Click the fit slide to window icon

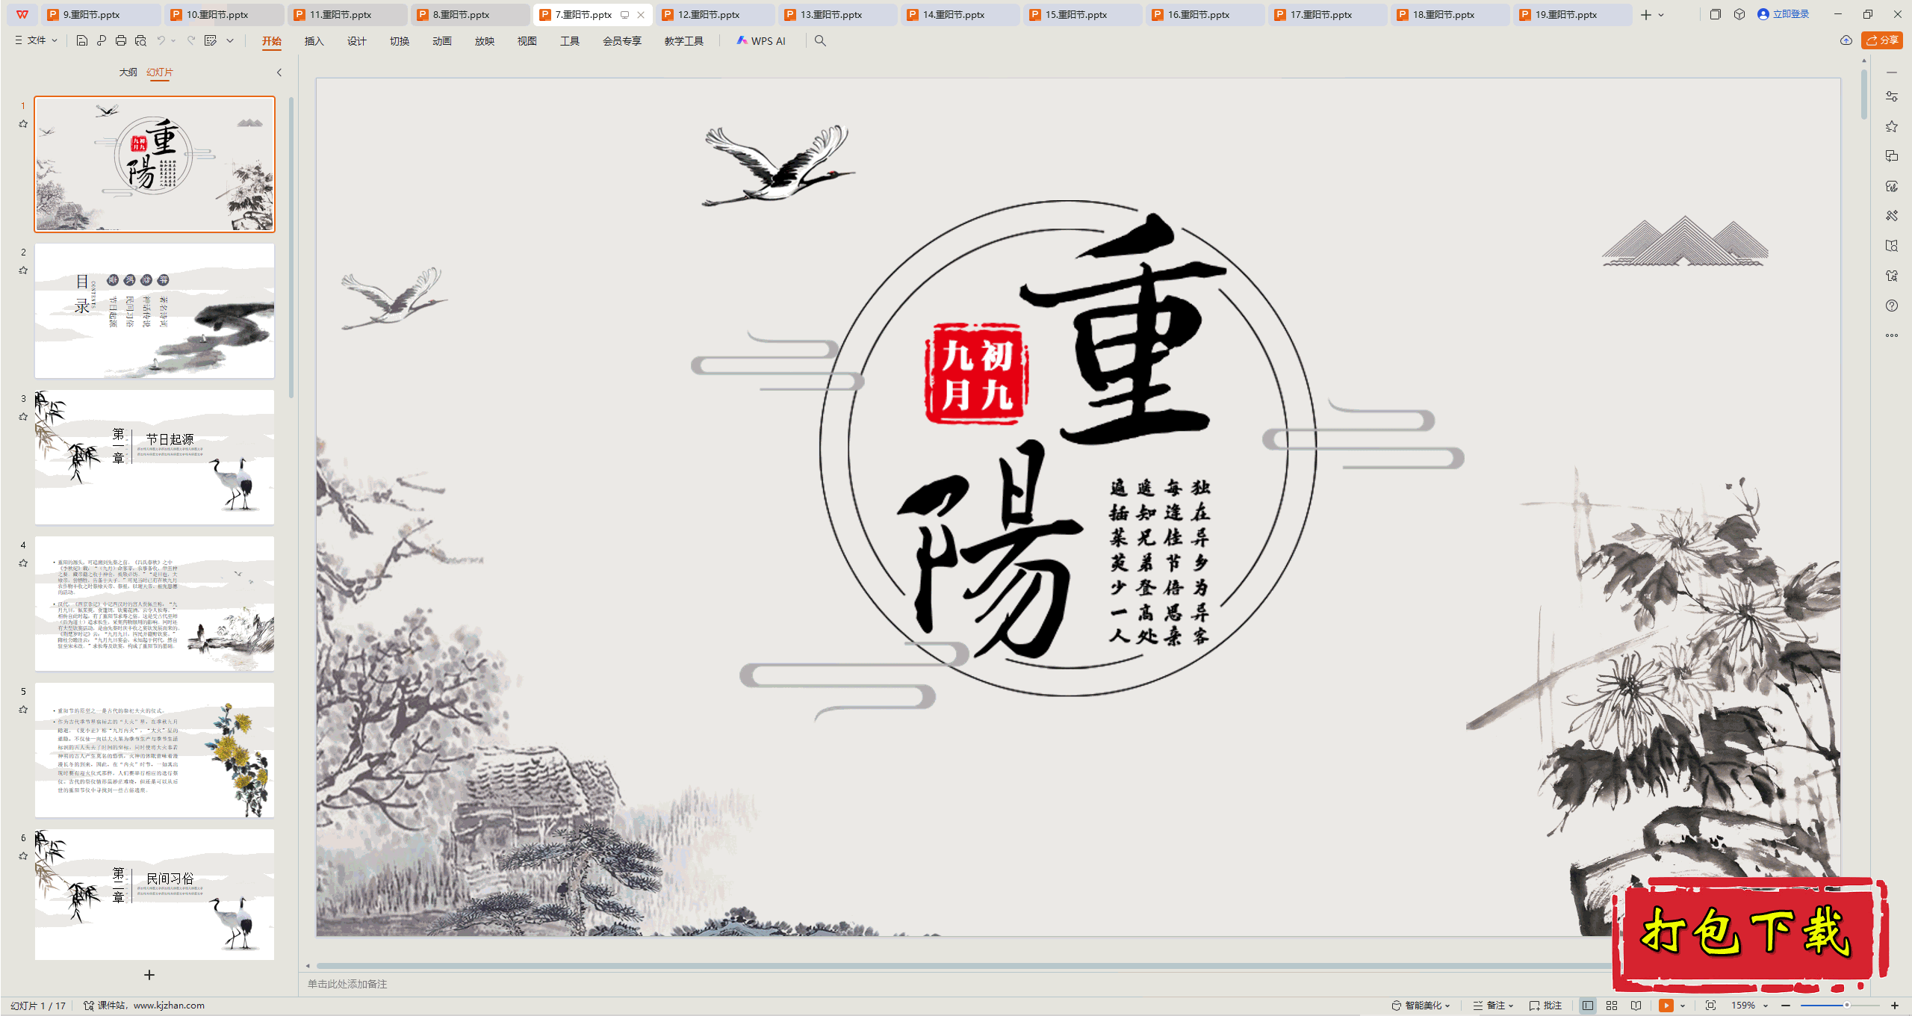pos(1710,1006)
